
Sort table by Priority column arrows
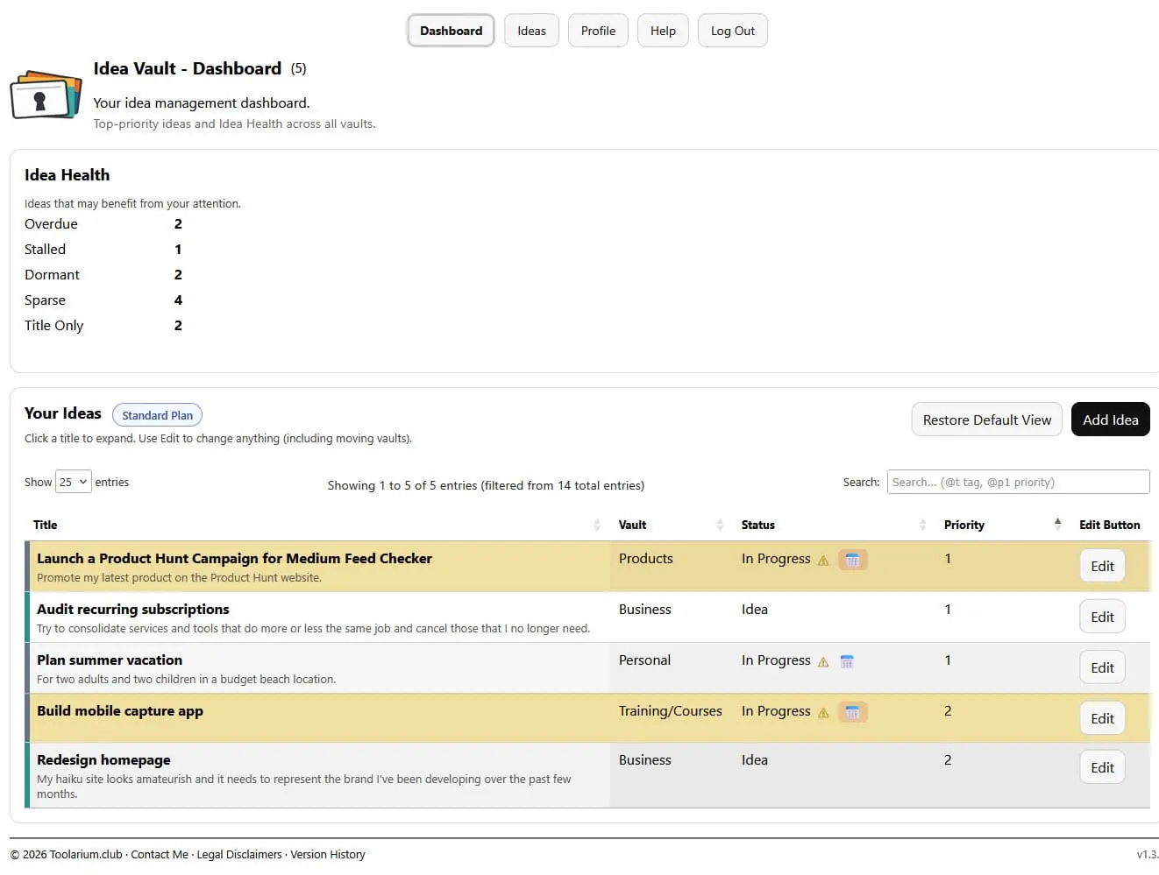click(1057, 525)
